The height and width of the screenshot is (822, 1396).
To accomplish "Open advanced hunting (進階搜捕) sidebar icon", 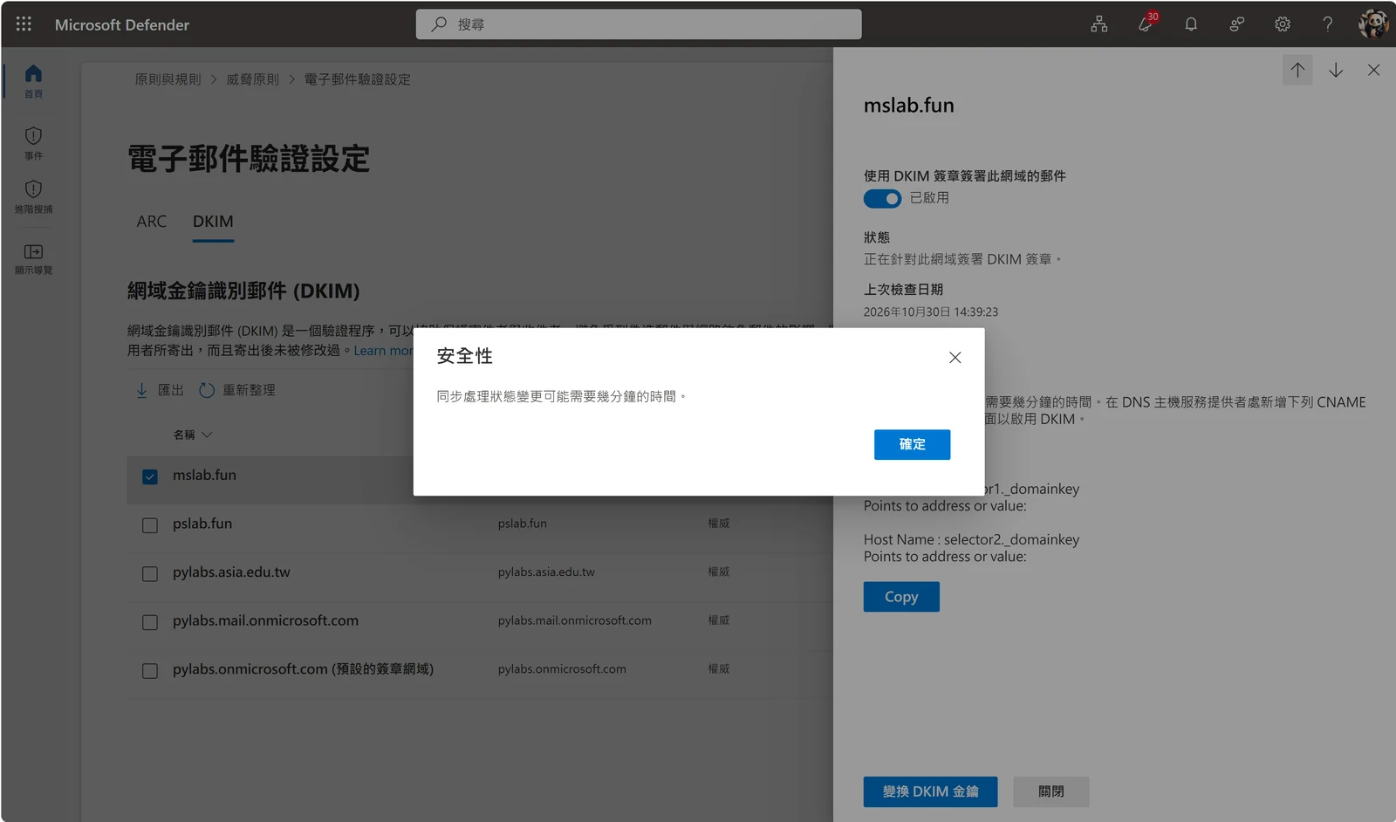I will click(x=33, y=197).
